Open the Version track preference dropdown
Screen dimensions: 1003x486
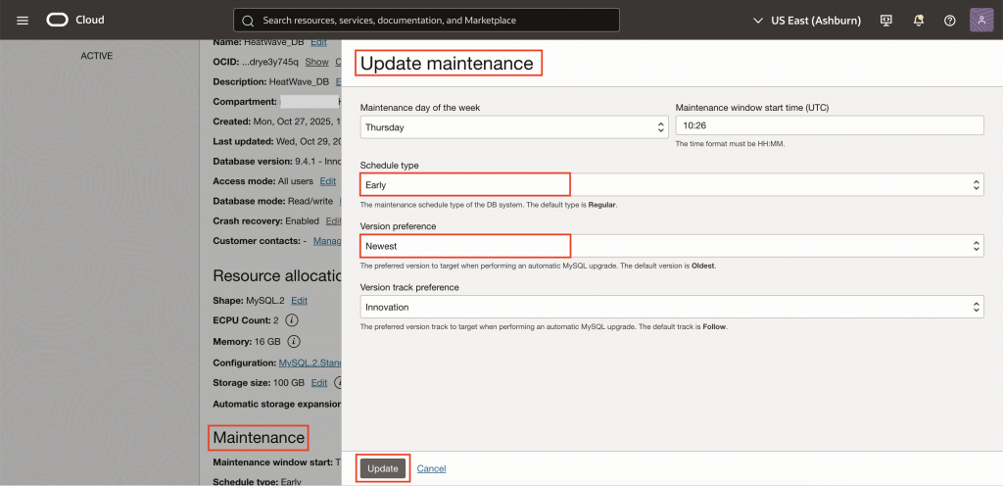[672, 307]
